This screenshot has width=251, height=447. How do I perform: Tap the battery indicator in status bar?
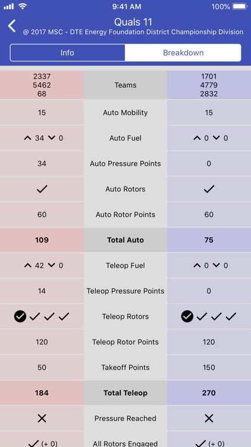point(240,7)
